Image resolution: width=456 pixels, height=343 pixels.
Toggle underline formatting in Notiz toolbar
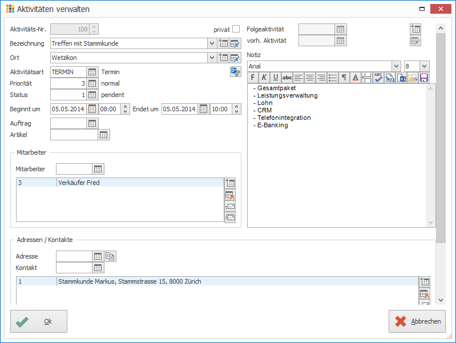click(276, 78)
